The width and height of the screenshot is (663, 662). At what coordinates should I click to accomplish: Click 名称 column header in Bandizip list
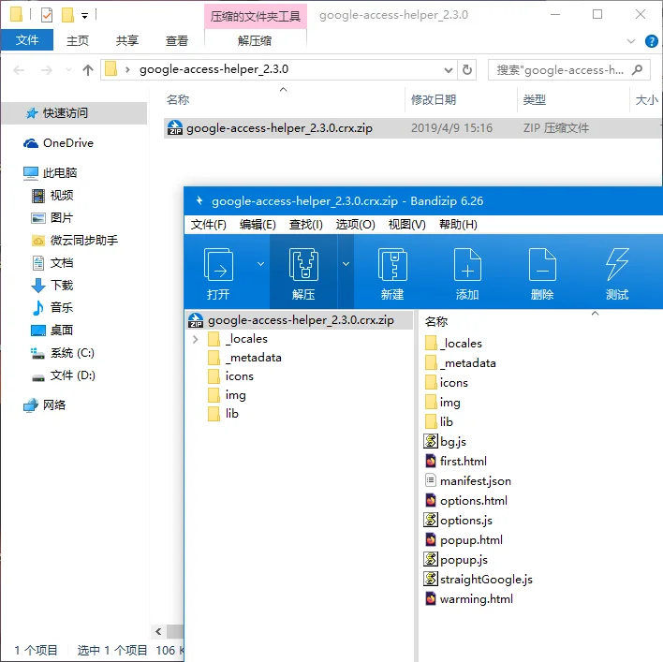[436, 322]
